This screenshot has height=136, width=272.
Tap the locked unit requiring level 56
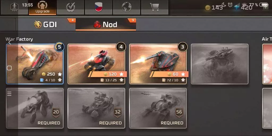click(x=158, y=108)
